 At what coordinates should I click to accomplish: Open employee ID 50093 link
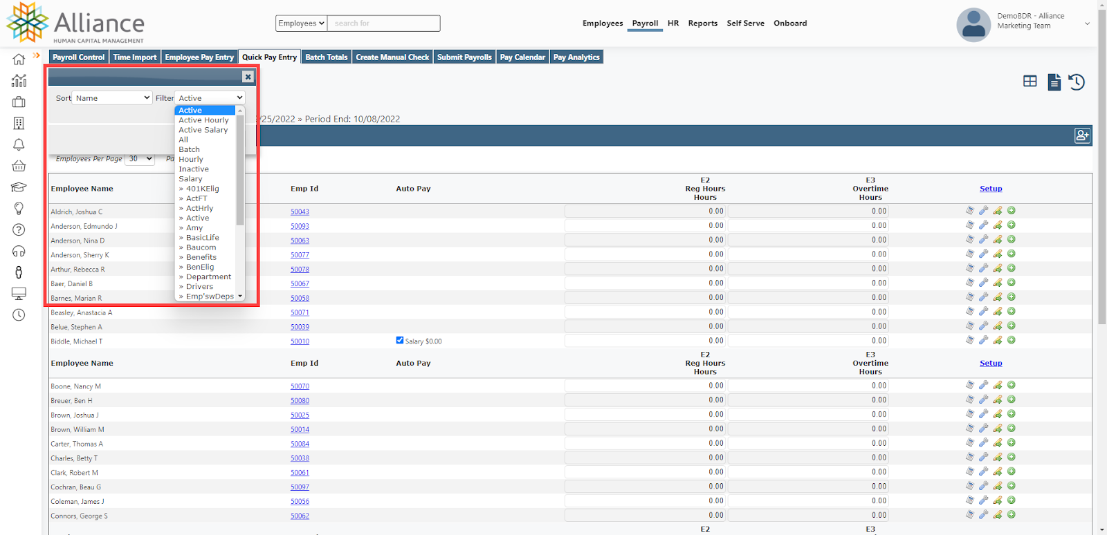click(x=300, y=227)
